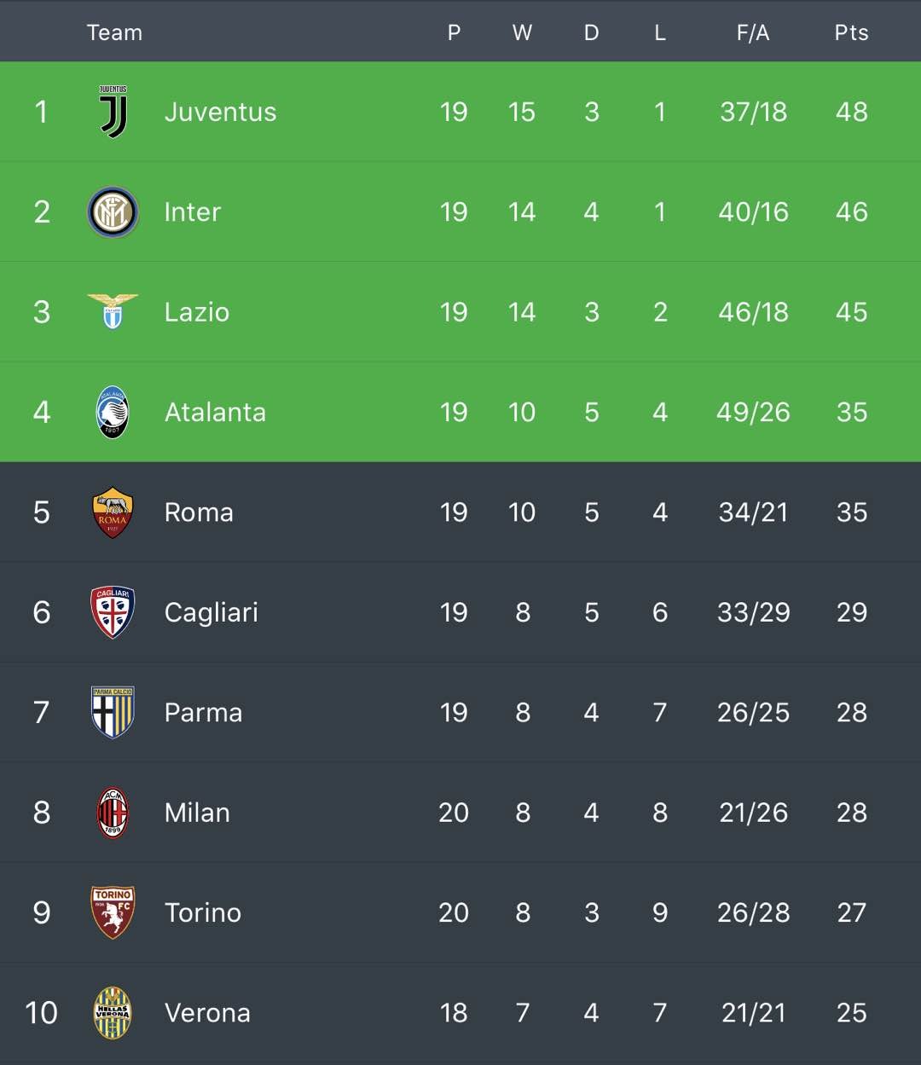
Task: Tap the Cagliari team badge
Action: click(113, 612)
